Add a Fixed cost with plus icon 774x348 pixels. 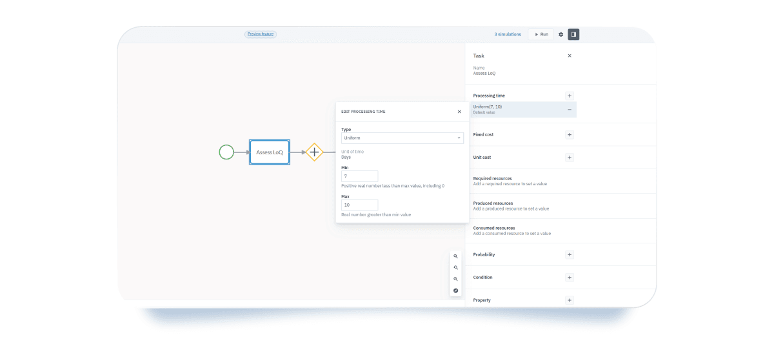coord(570,135)
